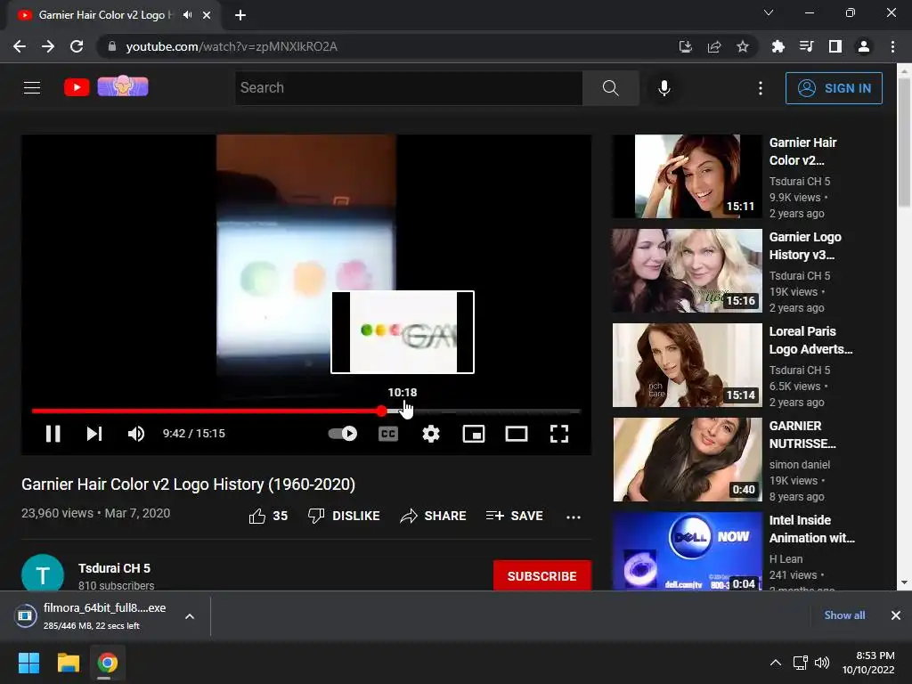Go forward in browser history
This screenshot has width=912, height=684.
[48, 46]
